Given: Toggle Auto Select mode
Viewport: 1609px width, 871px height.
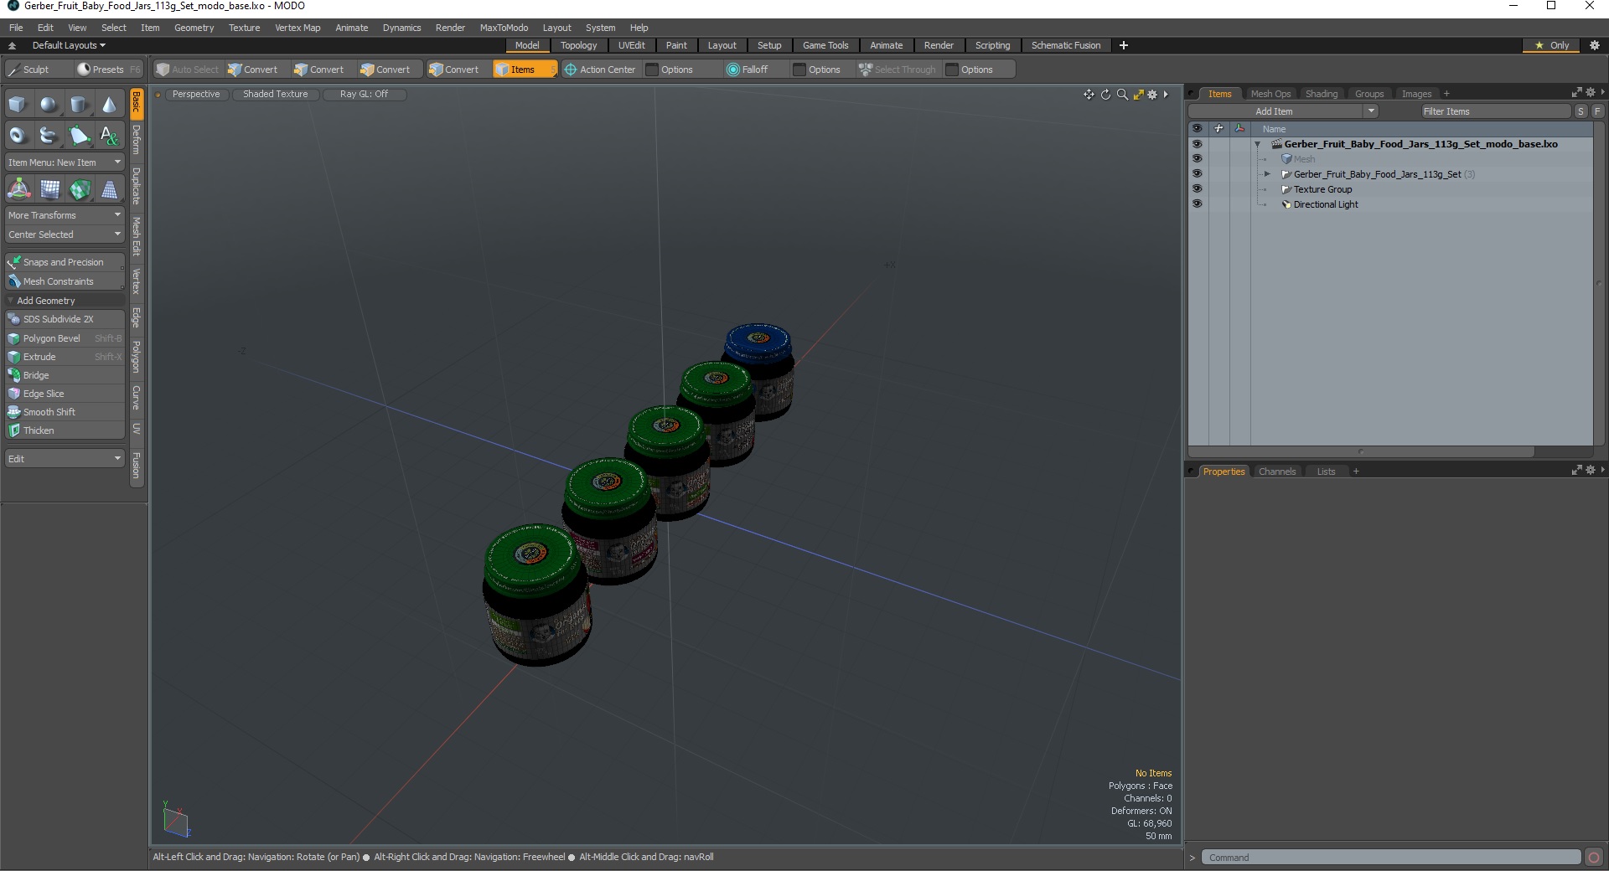Looking at the screenshot, I should click(187, 70).
